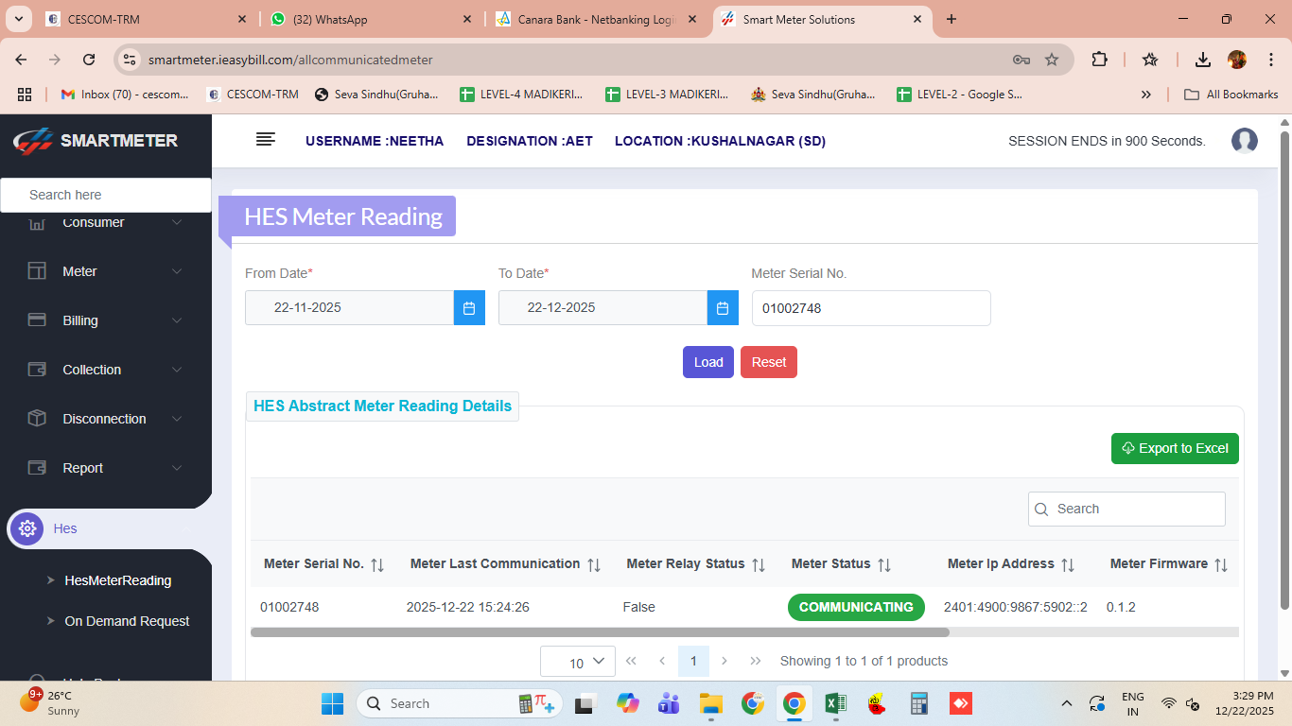Sort by Meter Firmware column arrows
Image resolution: width=1292 pixels, height=726 pixels.
(1221, 564)
